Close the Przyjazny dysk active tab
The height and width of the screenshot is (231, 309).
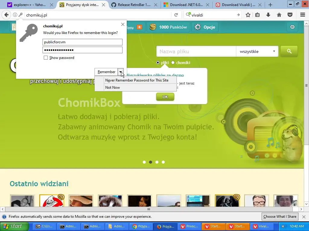(x=104, y=5)
